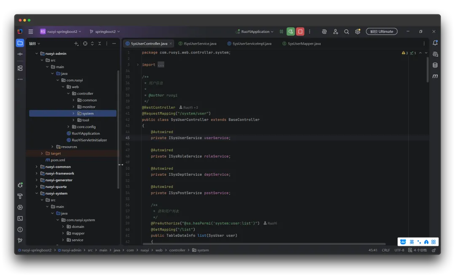Image resolution: width=455 pixels, height=276 pixels.
Task: Open the Git version control panel
Action: [20, 241]
